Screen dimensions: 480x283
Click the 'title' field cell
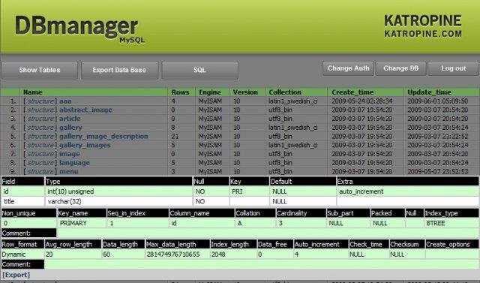tap(23, 201)
